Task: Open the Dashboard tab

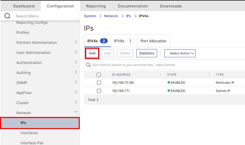Action: [x=24, y=6]
